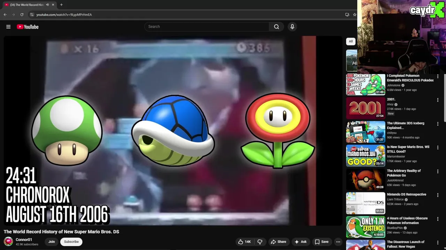
Task: Click the Johnstone channel name
Action: coord(394,85)
